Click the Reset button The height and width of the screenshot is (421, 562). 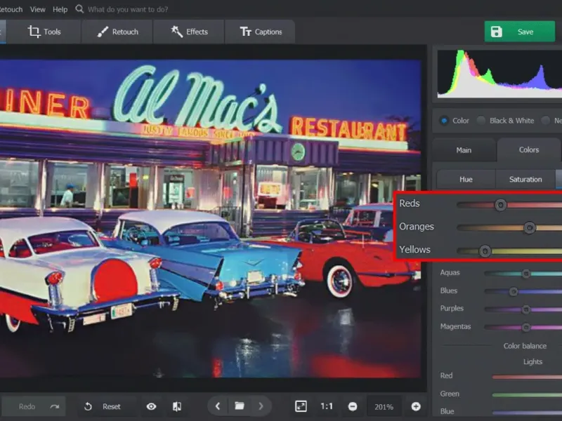pos(103,406)
